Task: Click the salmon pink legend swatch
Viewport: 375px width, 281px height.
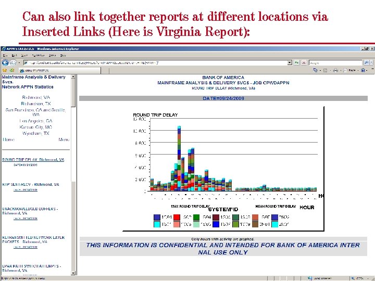Action: [x=177, y=224]
